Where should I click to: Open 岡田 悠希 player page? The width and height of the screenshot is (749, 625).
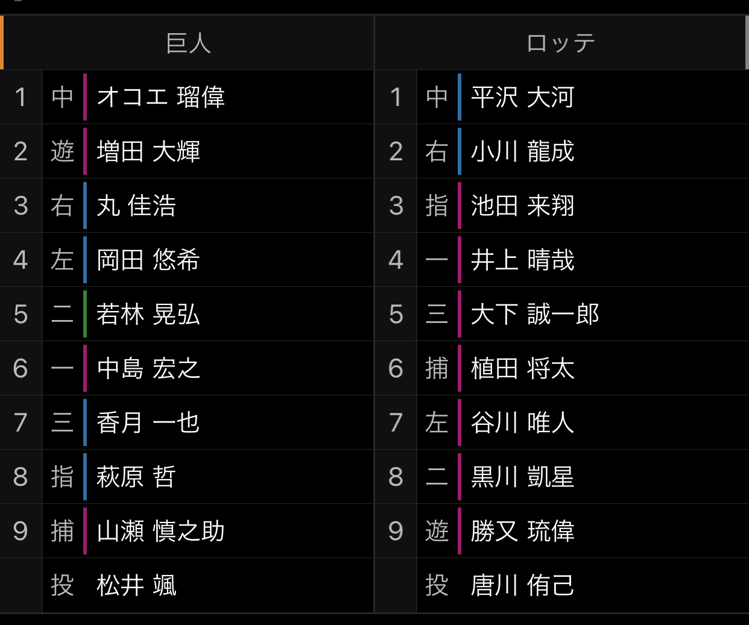(148, 260)
